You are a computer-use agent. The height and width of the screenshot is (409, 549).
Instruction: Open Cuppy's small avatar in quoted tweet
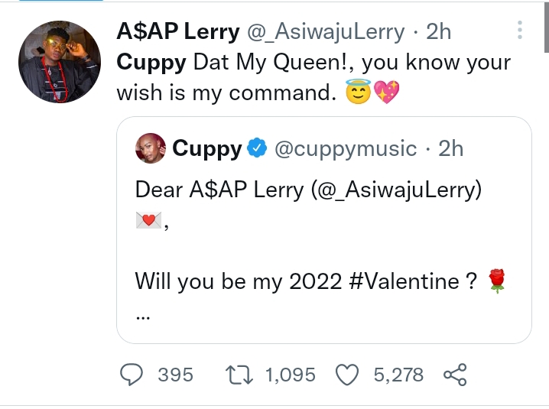pyautogui.click(x=151, y=148)
